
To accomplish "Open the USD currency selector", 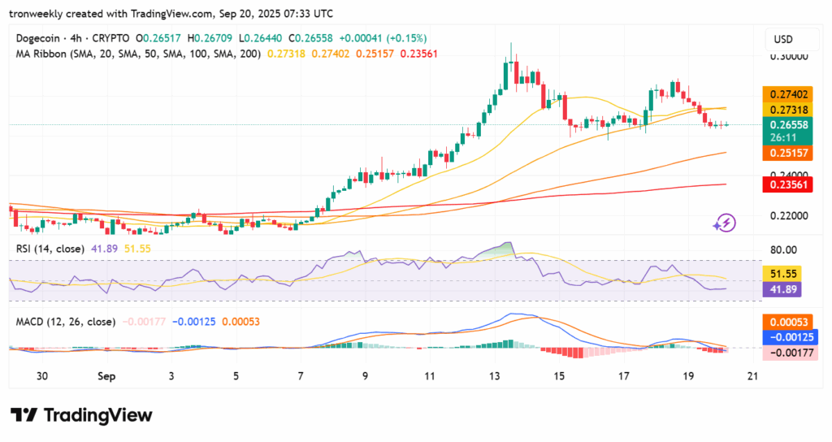I will (791, 39).
